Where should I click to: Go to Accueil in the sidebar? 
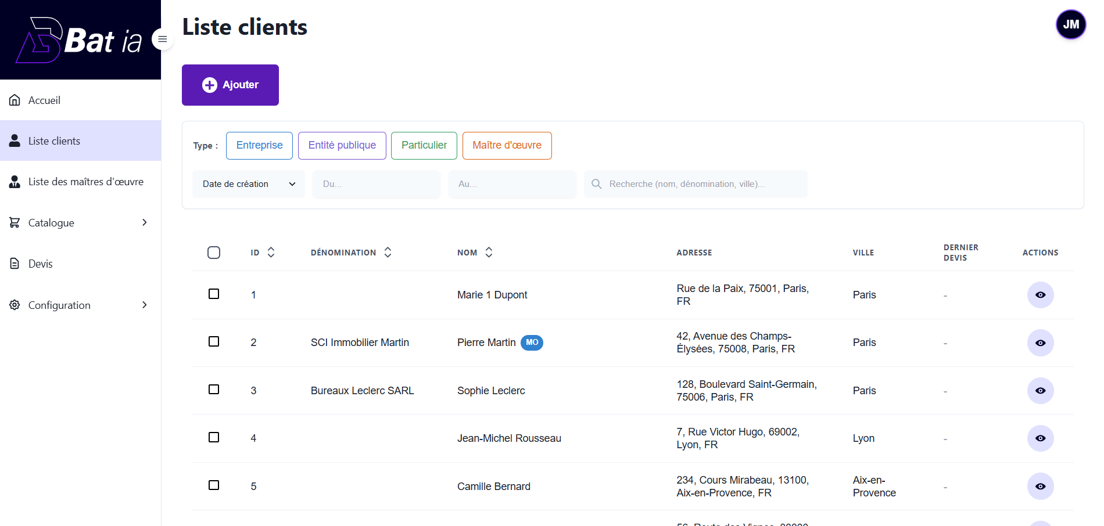[45, 100]
